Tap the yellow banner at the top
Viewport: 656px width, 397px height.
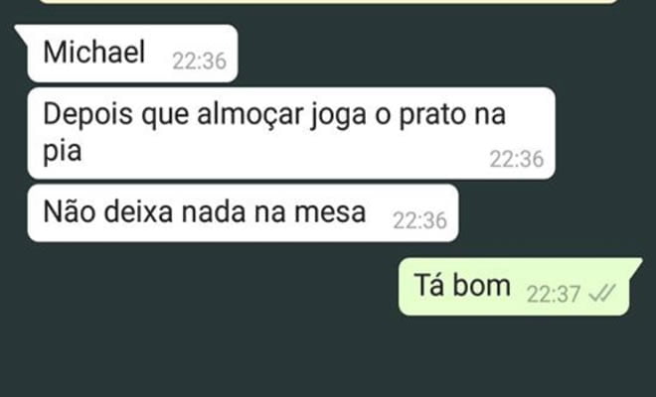tap(328, 2)
